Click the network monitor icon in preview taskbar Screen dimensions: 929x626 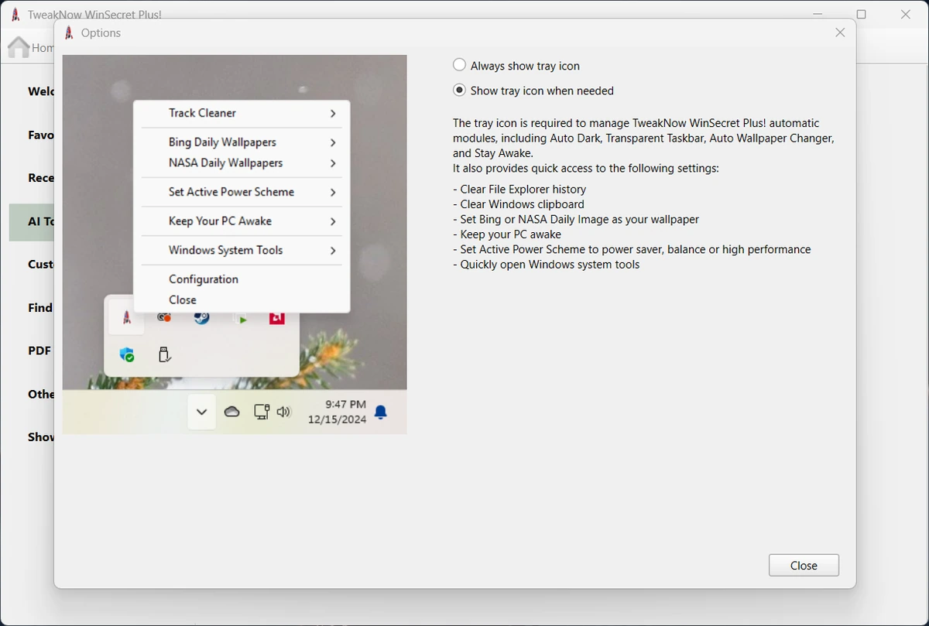[262, 412]
